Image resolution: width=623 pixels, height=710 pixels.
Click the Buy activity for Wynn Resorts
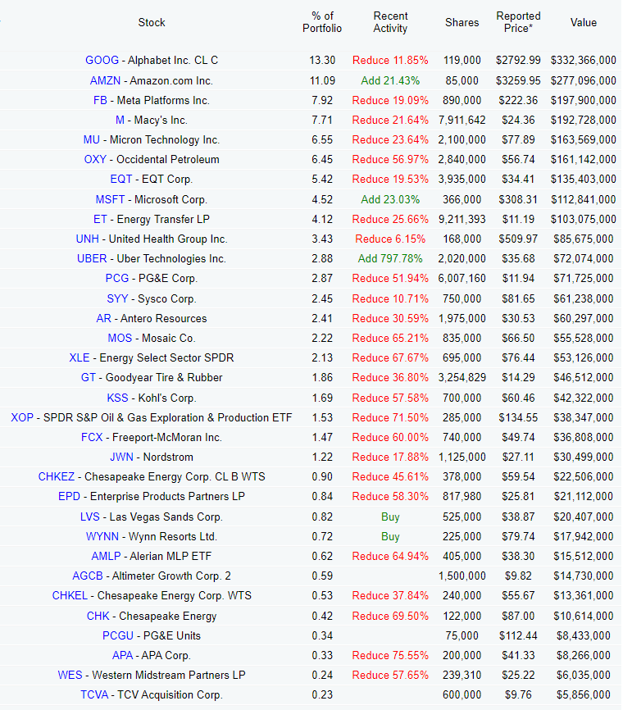[x=390, y=536]
